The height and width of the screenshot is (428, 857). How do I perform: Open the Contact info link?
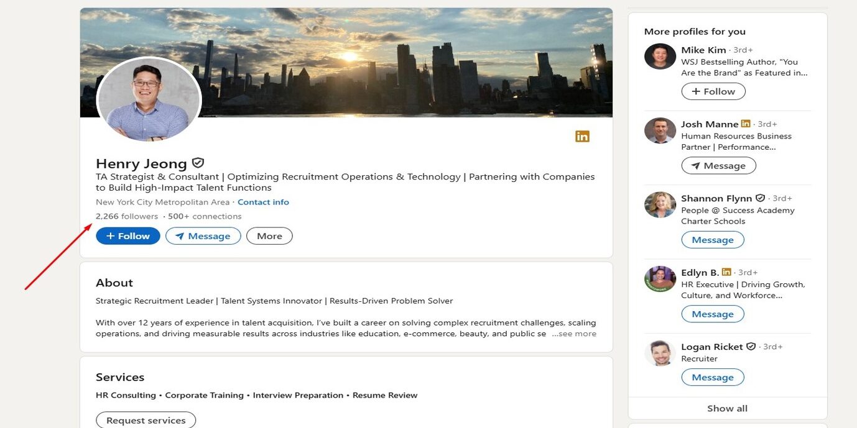point(263,202)
